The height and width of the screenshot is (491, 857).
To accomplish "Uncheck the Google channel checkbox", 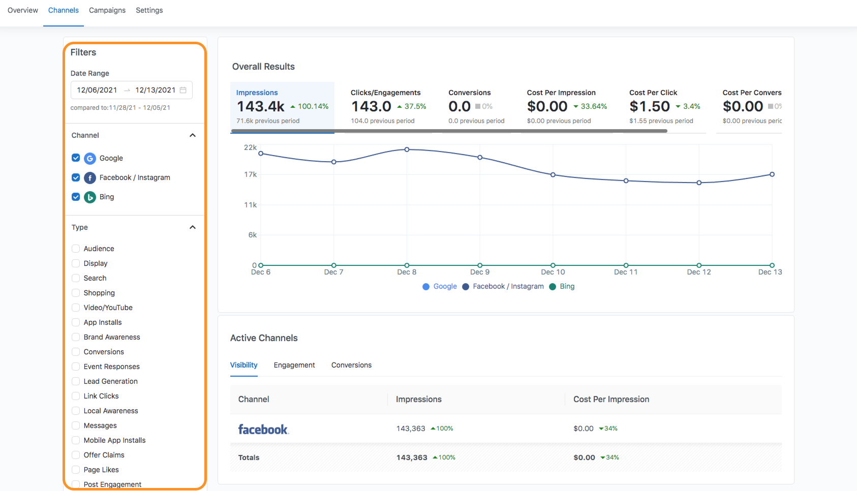I will [76, 158].
